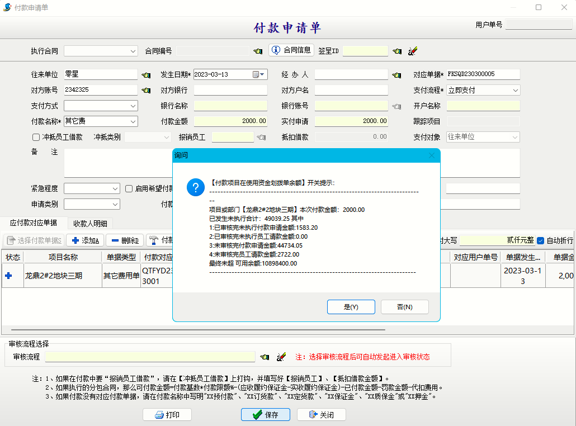Click the lookup hand icon beside 往来单位
576x426 pixels.
point(146,75)
